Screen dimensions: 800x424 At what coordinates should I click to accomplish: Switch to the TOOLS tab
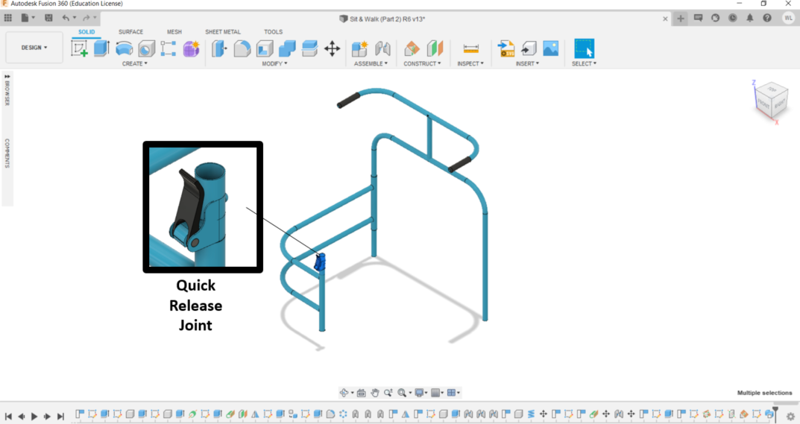[x=273, y=31]
